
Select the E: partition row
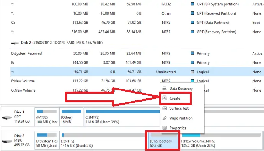pos(137,62)
